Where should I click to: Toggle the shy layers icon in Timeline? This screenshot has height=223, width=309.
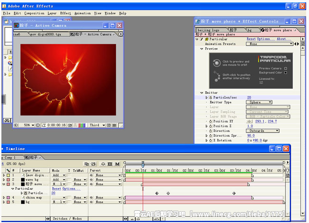pyautogui.click(x=103, y=164)
